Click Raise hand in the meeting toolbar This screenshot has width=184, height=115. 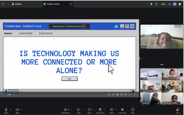(x=100, y=111)
